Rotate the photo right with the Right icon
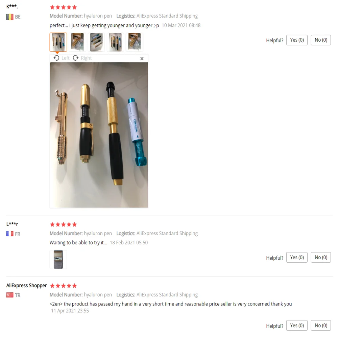This screenshot has width=338, height=338. 82,58
